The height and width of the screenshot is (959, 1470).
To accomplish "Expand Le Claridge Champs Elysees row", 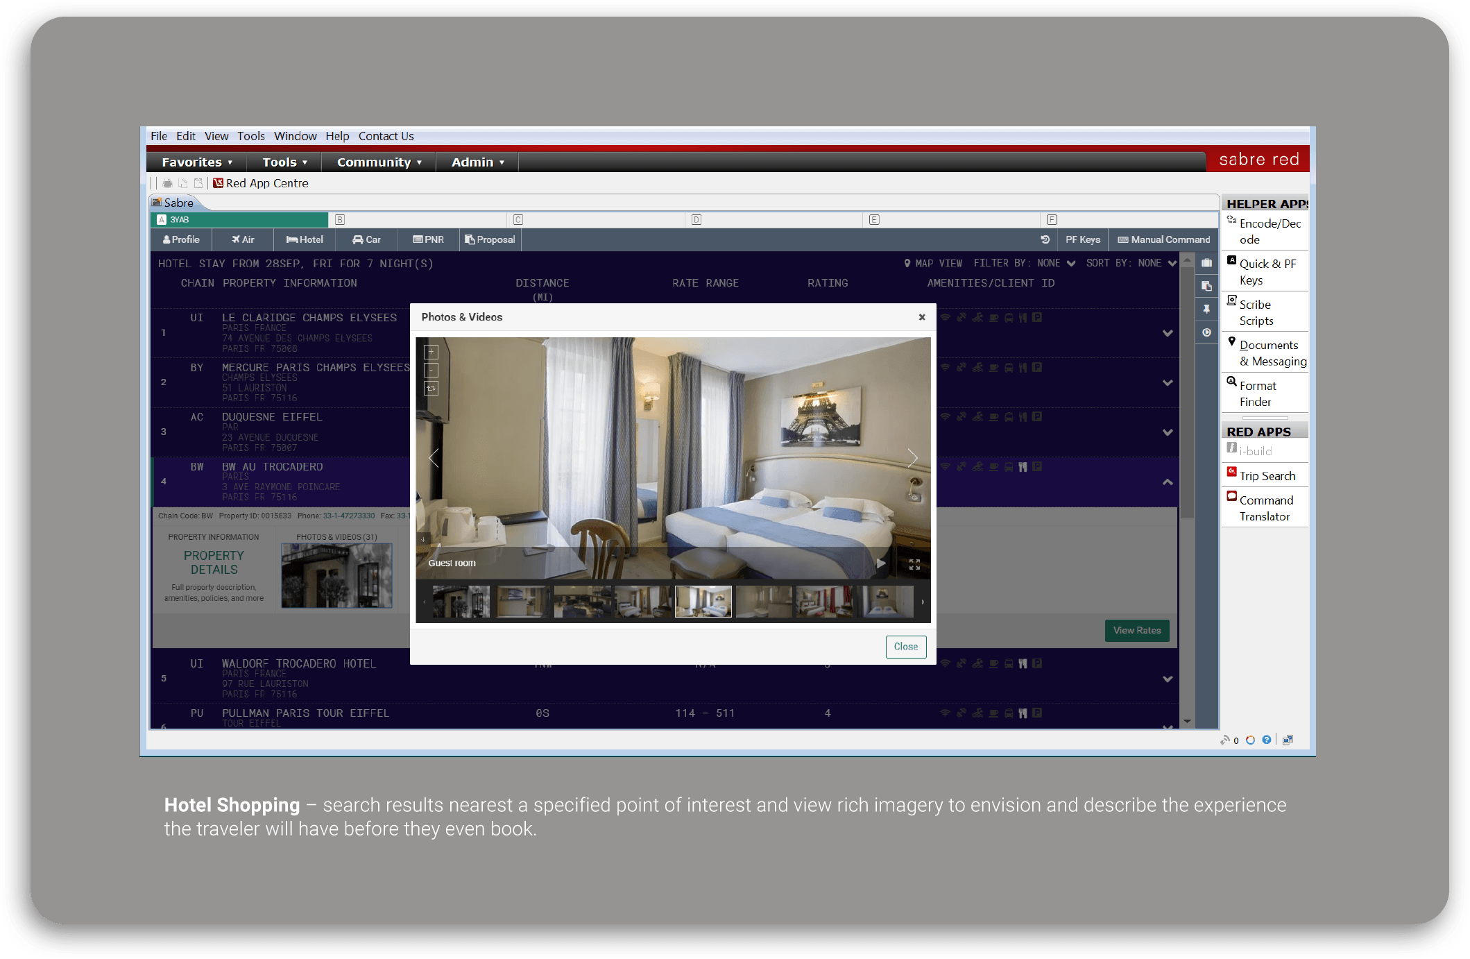I will 1168,333.
